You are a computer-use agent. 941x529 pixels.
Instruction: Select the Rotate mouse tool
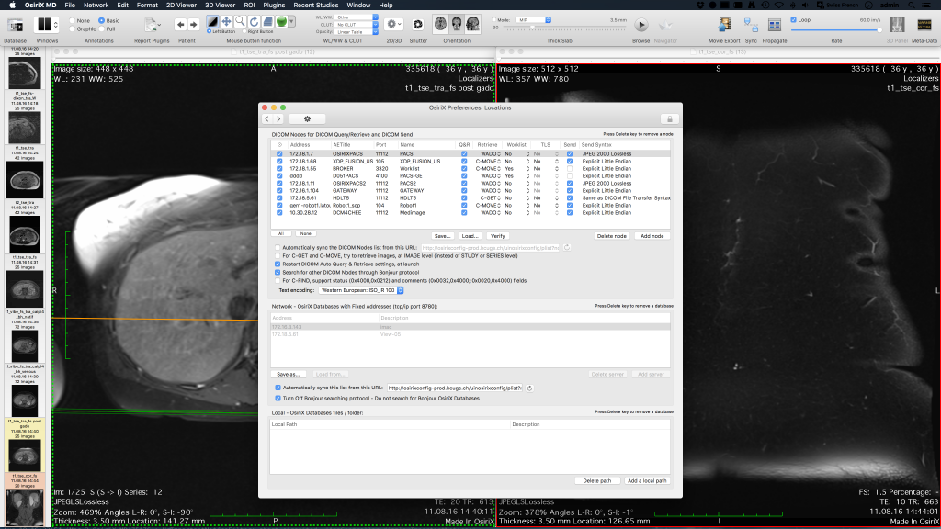coord(254,22)
